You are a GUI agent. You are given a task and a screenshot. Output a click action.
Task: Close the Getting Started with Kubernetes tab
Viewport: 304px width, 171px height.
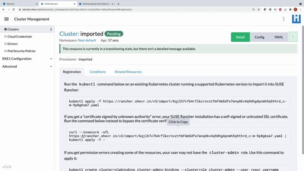click(x=112, y=4)
